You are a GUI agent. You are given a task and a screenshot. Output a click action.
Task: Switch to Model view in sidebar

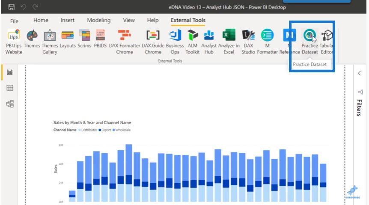point(9,104)
